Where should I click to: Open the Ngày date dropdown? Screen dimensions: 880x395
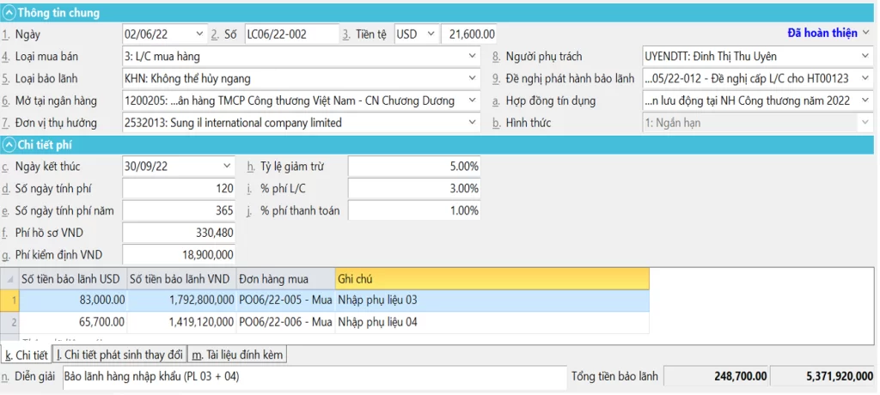coord(198,34)
